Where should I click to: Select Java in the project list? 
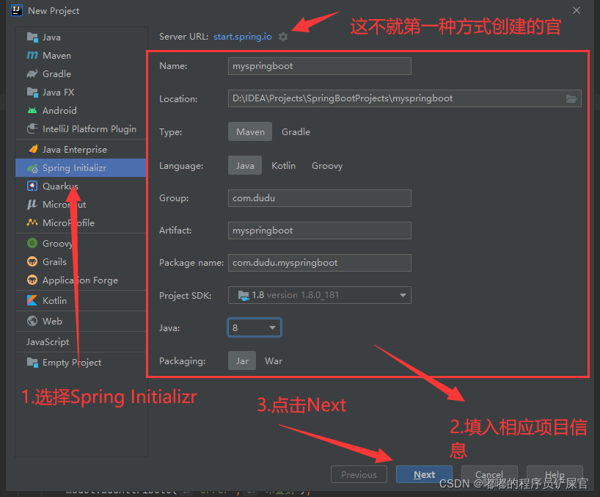[81, 37]
